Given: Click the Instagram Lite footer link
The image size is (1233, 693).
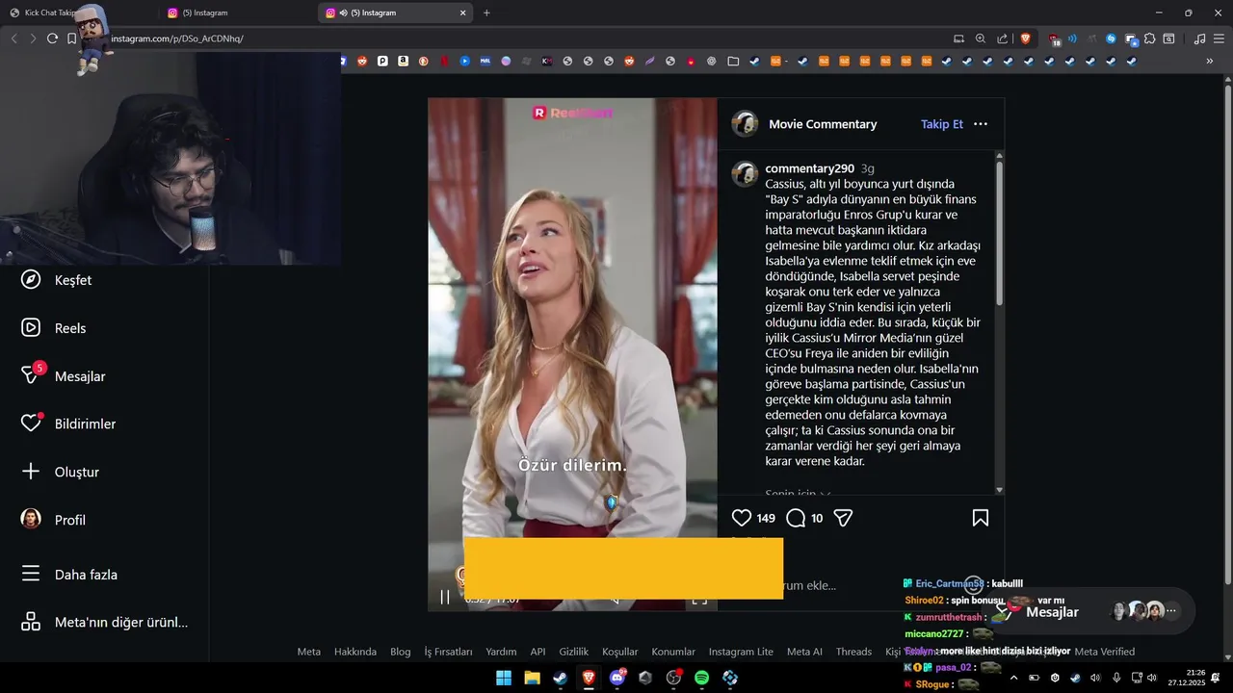Looking at the screenshot, I should [741, 652].
